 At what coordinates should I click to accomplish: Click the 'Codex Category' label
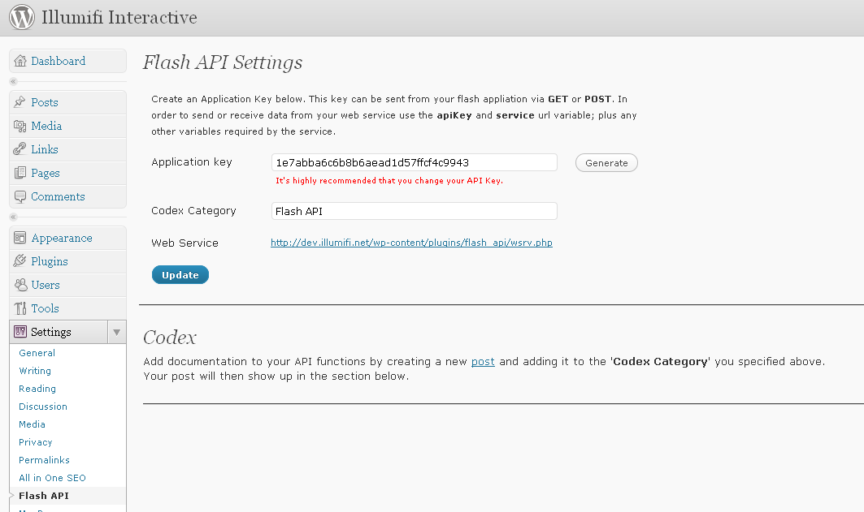(x=193, y=211)
